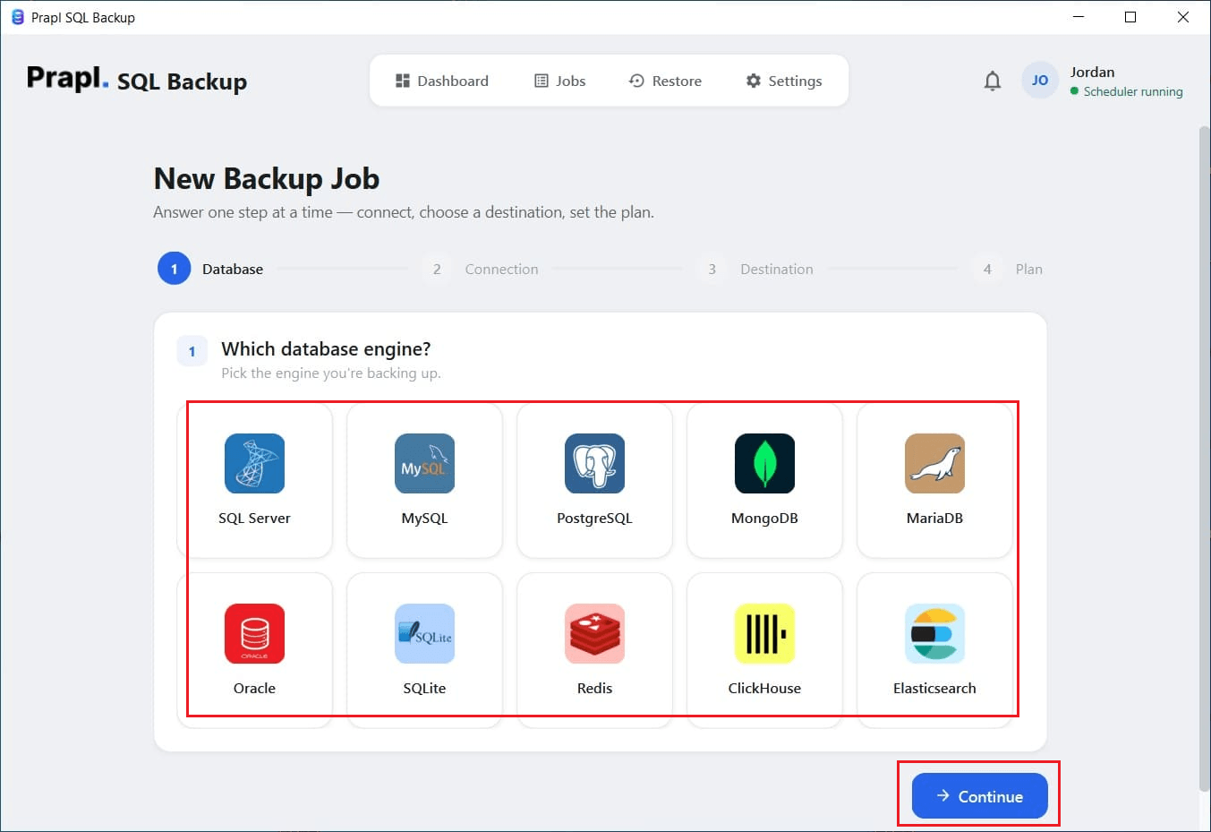Image resolution: width=1211 pixels, height=832 pixels.
Task: Open the Dashboard tab
Action: click(442, 81)
